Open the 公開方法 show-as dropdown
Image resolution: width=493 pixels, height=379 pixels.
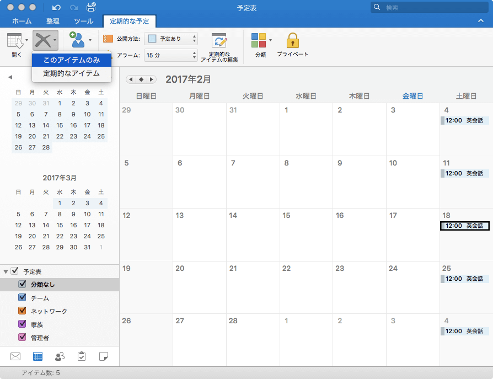171,39
